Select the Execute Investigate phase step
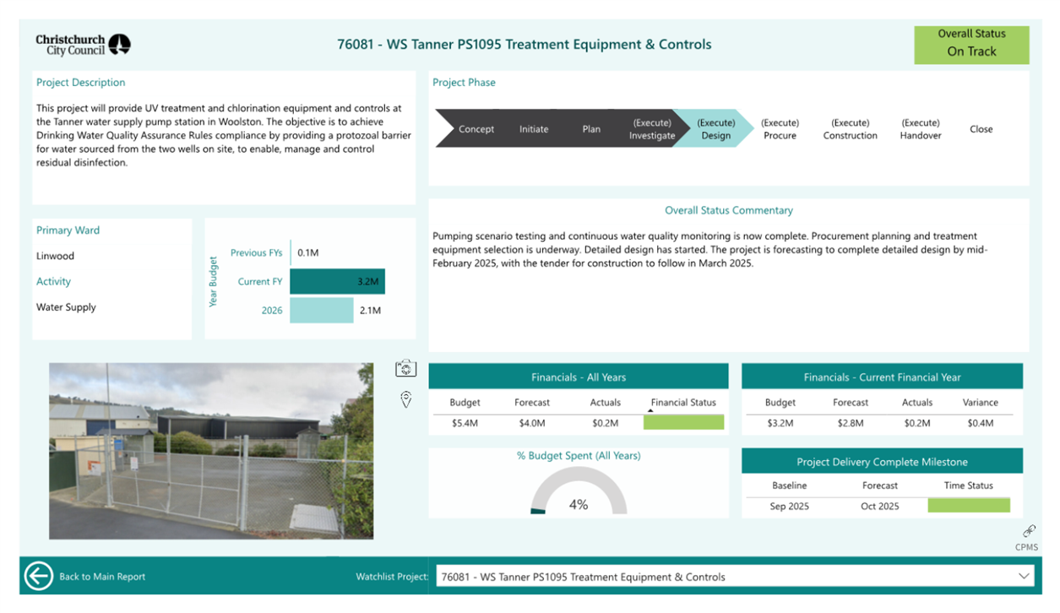The width and height of the screenshot is (1060, 613). 652,129
